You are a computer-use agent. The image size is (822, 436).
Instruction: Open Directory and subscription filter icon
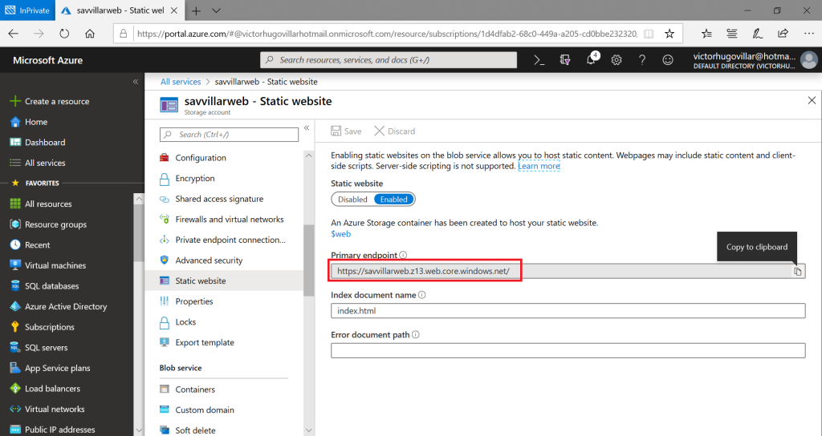(x=564, y=60)
